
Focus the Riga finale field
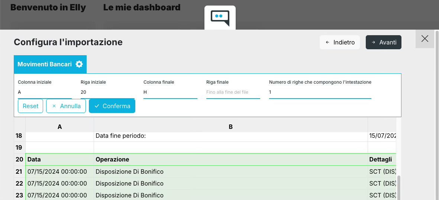233,92
